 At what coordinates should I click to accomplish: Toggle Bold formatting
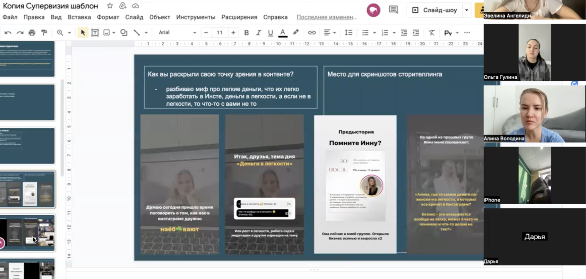tap(246, 33)
